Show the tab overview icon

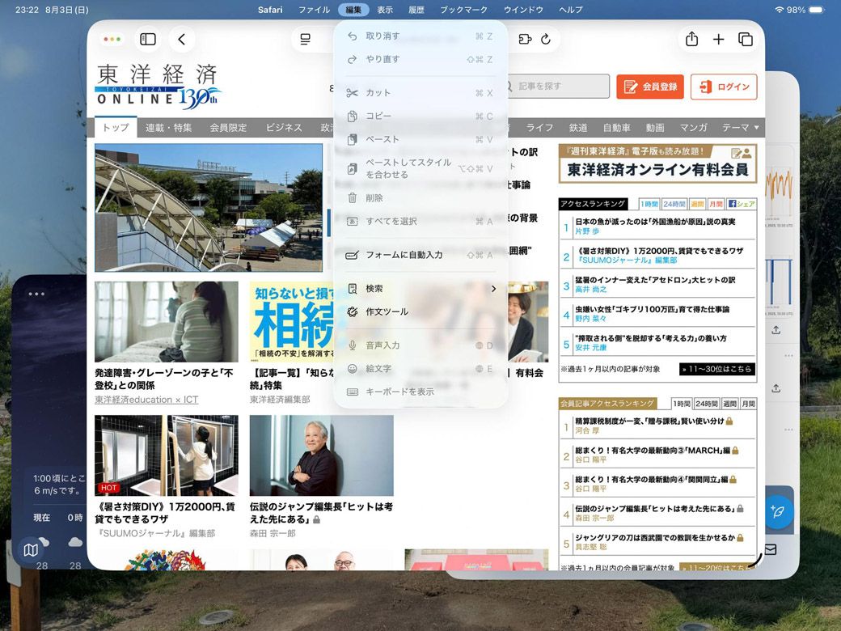click(x=746, y=39)
